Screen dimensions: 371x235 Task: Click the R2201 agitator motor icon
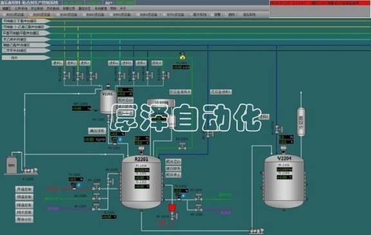[141, 149]
